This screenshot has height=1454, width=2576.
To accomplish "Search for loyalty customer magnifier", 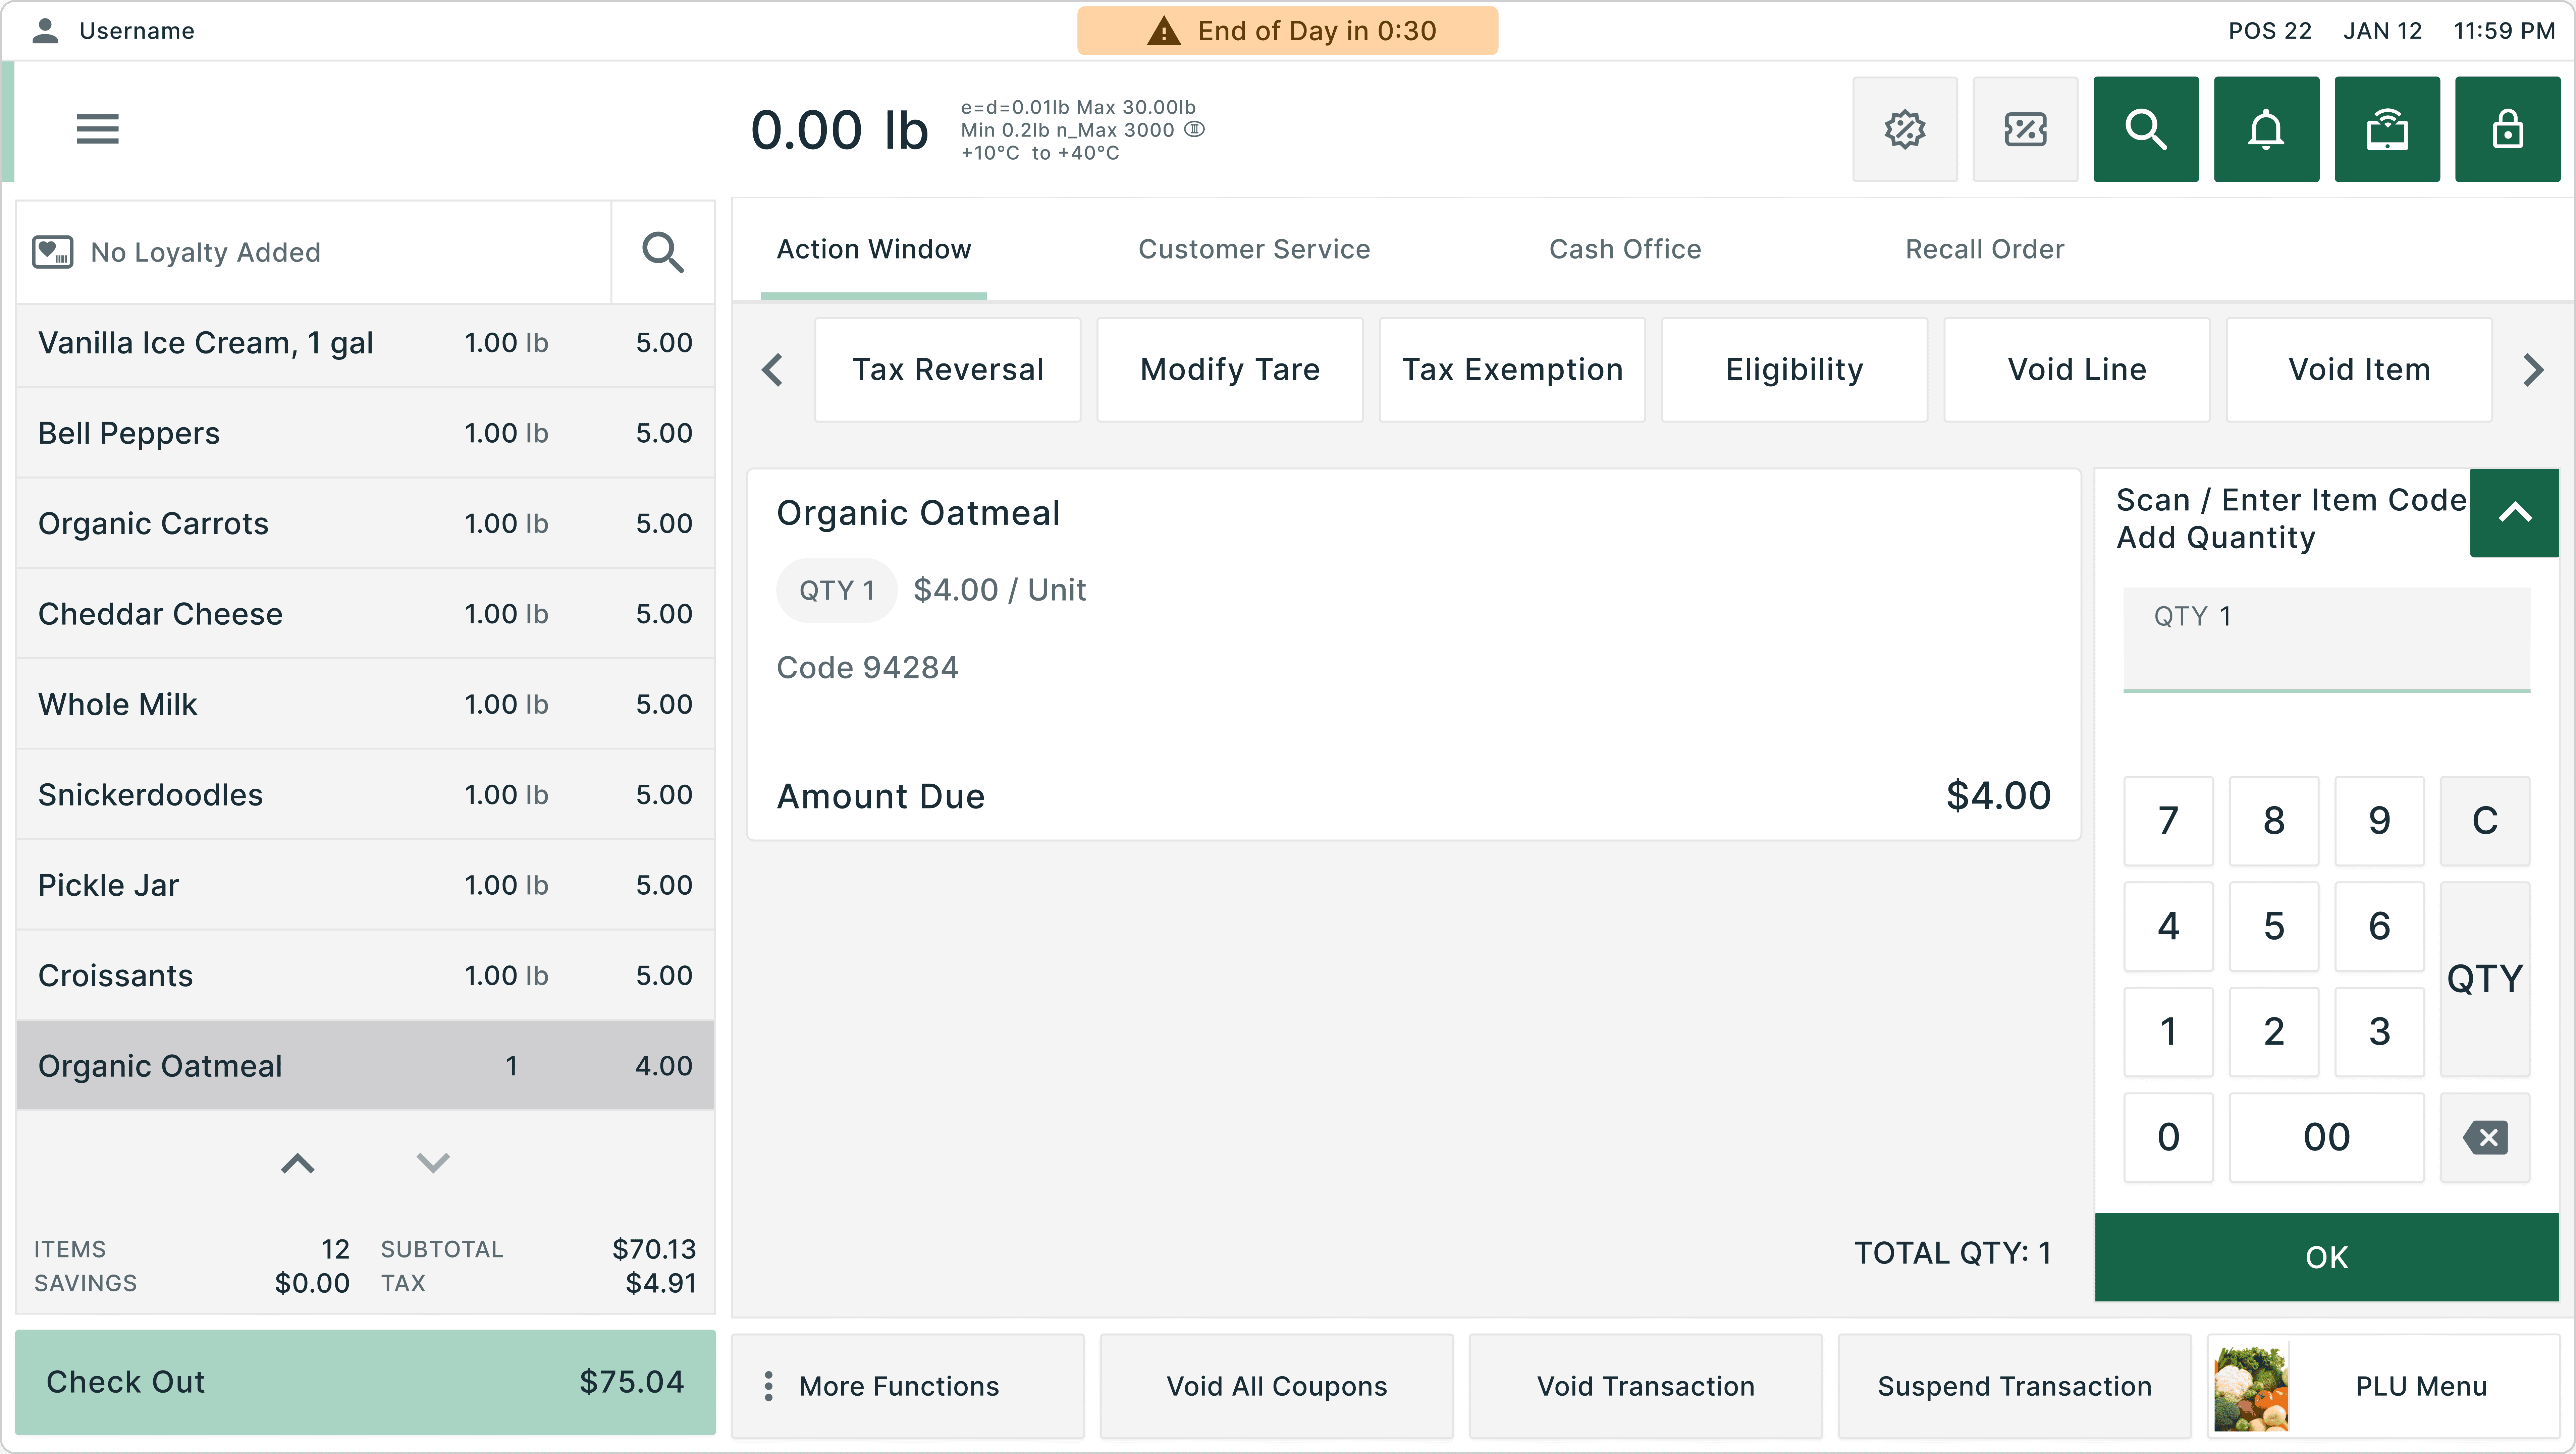I will [662, 252].
